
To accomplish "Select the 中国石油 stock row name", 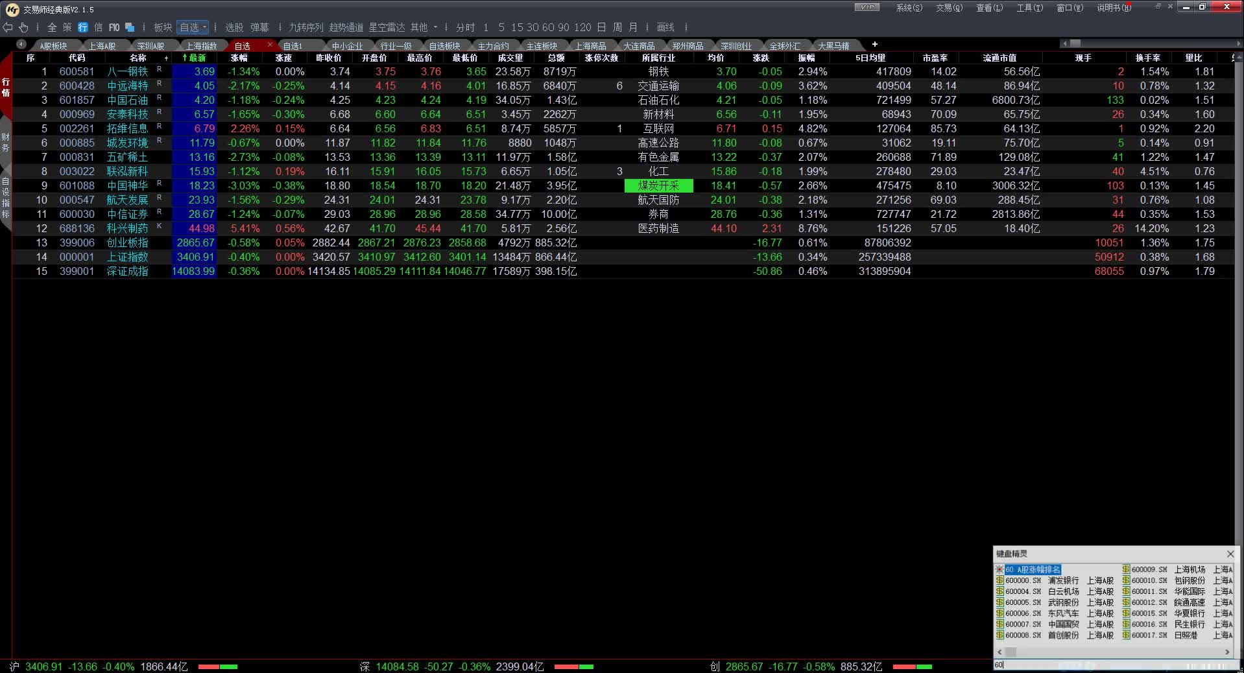I will click(x=127, y=100).
